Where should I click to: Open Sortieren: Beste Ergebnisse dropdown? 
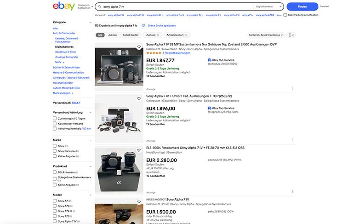point(266,35)
